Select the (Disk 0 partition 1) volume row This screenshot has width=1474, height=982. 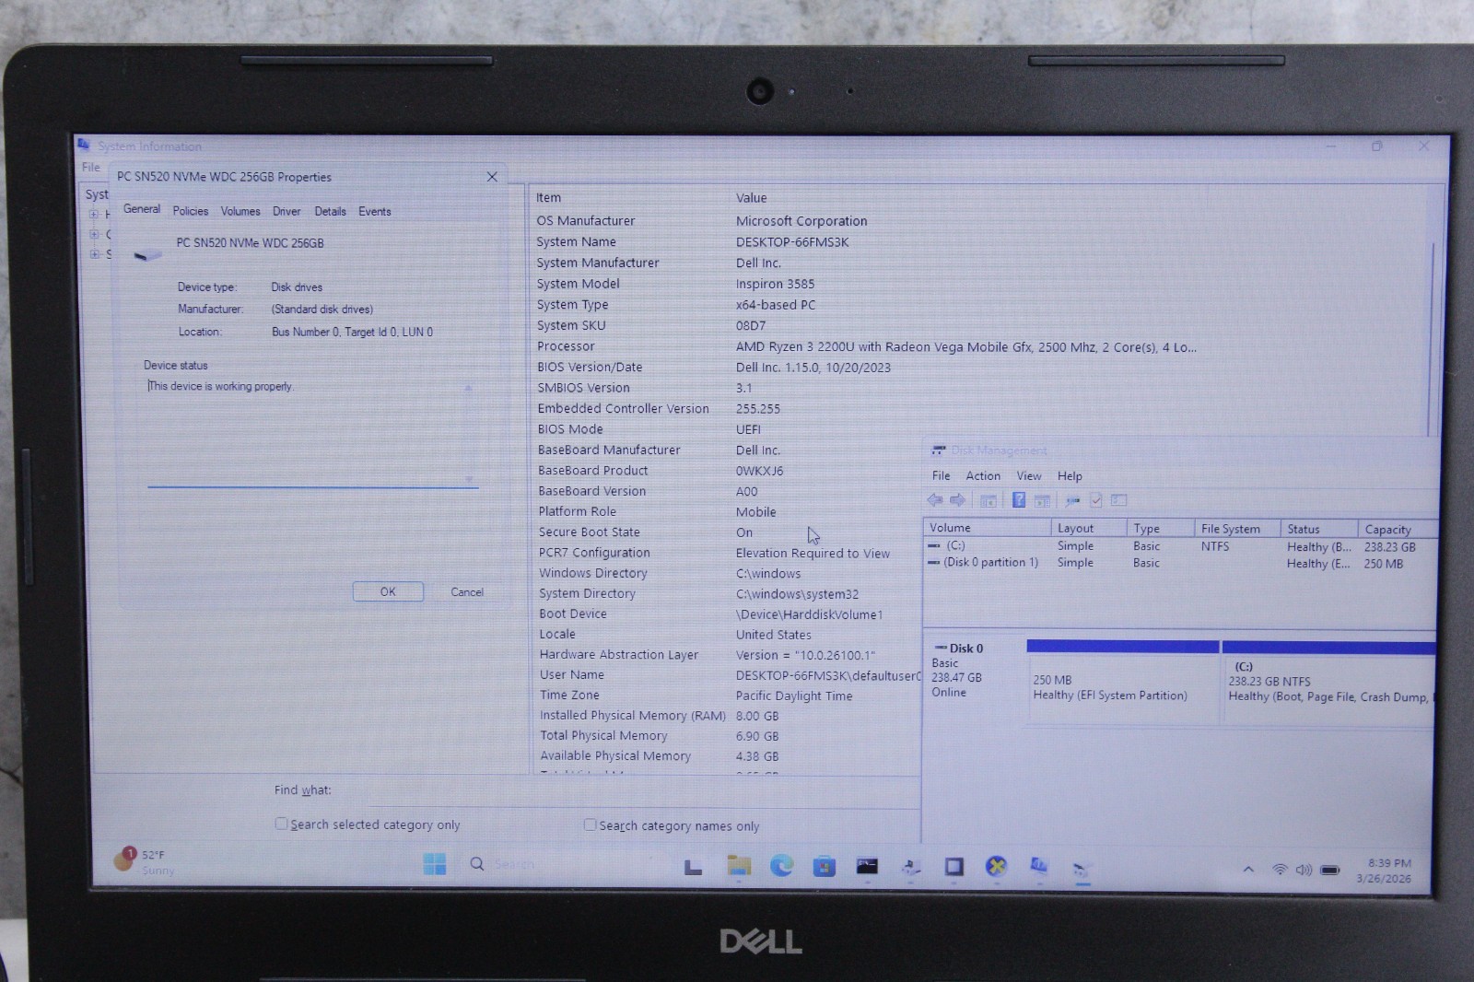tap(1179, 563)
